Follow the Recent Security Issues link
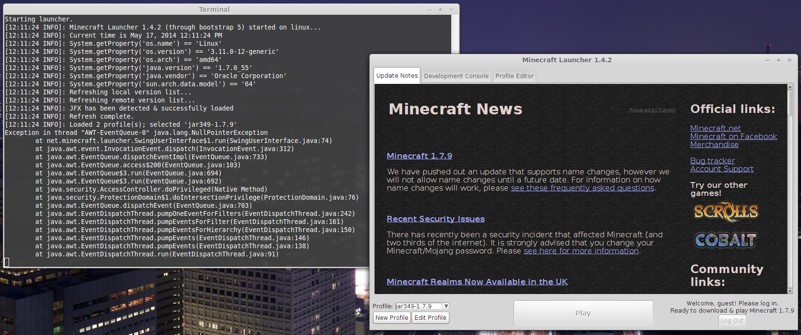The height and width of the screenshot is (335, 801). 436,219
